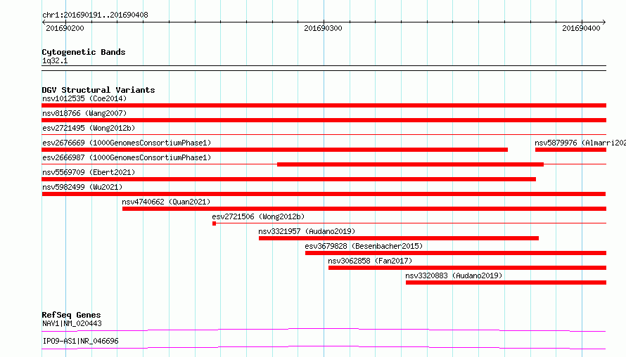Open the nsv3320883 (Audano2019) label
626x357 pixels.
[x=454, y=275]
